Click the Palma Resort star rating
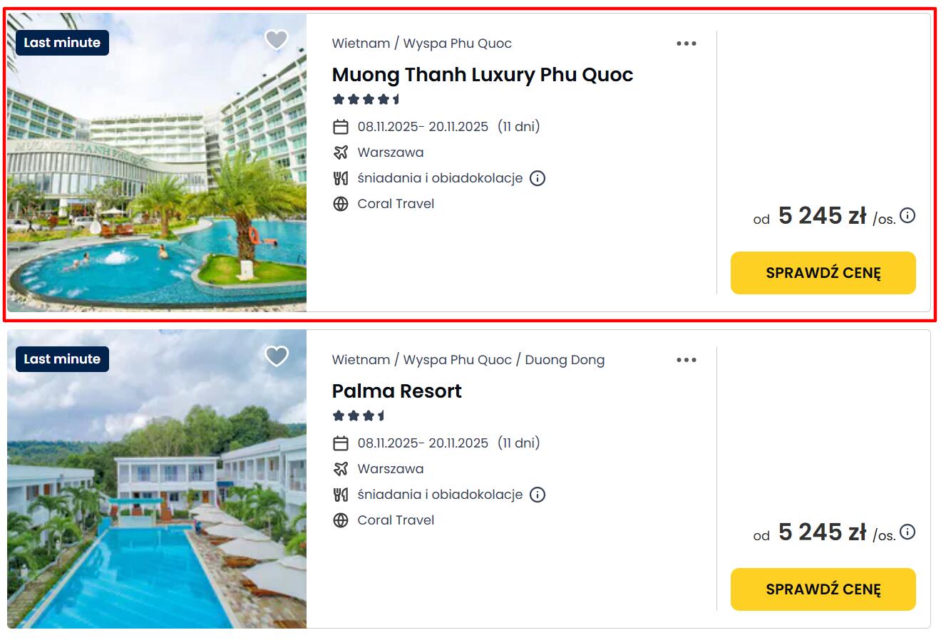 pyautogui.click(x=359, y=416)
